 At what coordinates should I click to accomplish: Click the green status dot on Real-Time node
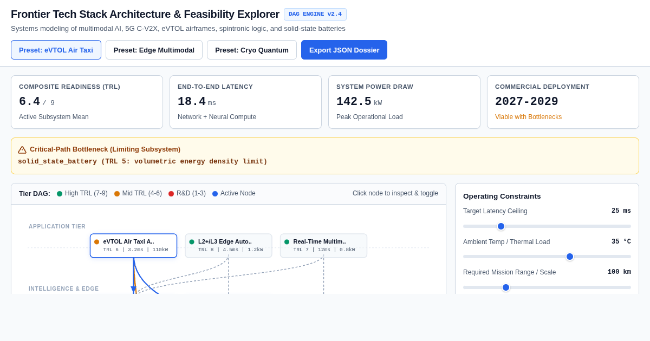287,242
